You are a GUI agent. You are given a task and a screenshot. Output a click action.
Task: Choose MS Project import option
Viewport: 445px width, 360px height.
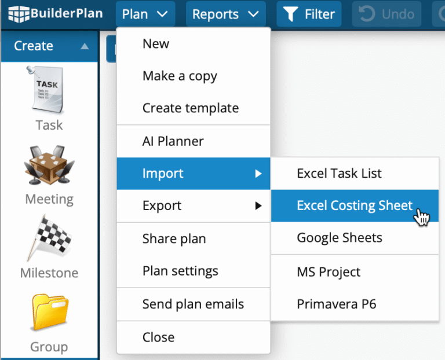coord(329,272)
